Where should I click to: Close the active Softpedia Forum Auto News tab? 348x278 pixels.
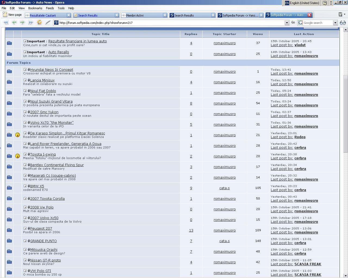point(309,15)
